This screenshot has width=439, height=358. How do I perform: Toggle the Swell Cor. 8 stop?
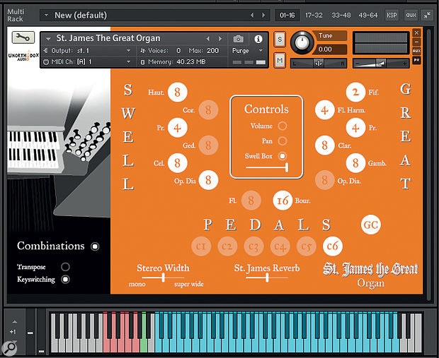[208, 109]
